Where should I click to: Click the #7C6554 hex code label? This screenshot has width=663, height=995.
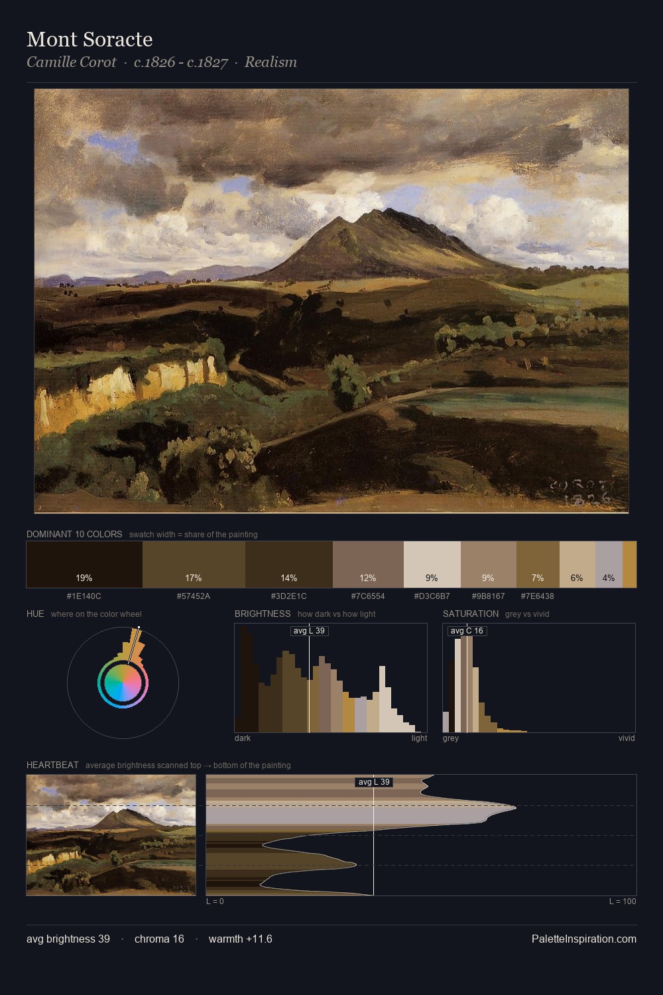[368, 596]
